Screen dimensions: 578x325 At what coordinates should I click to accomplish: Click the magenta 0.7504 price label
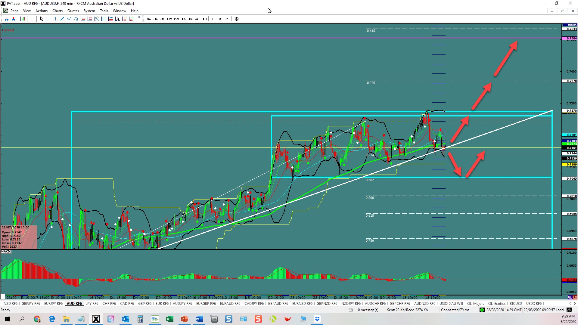570,39
